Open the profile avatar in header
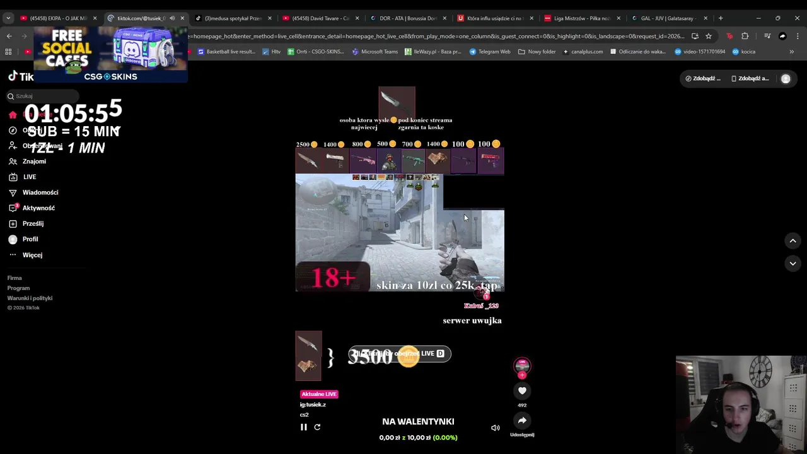The width and height of the screenshot is (807, 454). pyautogui.click(x=786, y=79)
